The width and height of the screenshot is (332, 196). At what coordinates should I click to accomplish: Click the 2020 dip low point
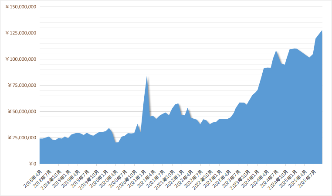click(x=117, y=142)
